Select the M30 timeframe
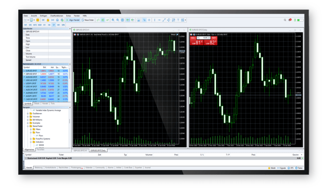 [40, 25]
